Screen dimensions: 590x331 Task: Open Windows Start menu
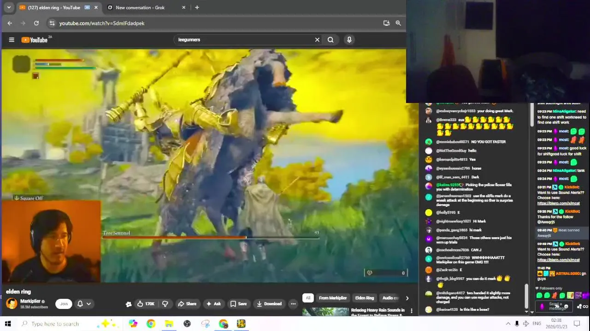pos(7,324)
